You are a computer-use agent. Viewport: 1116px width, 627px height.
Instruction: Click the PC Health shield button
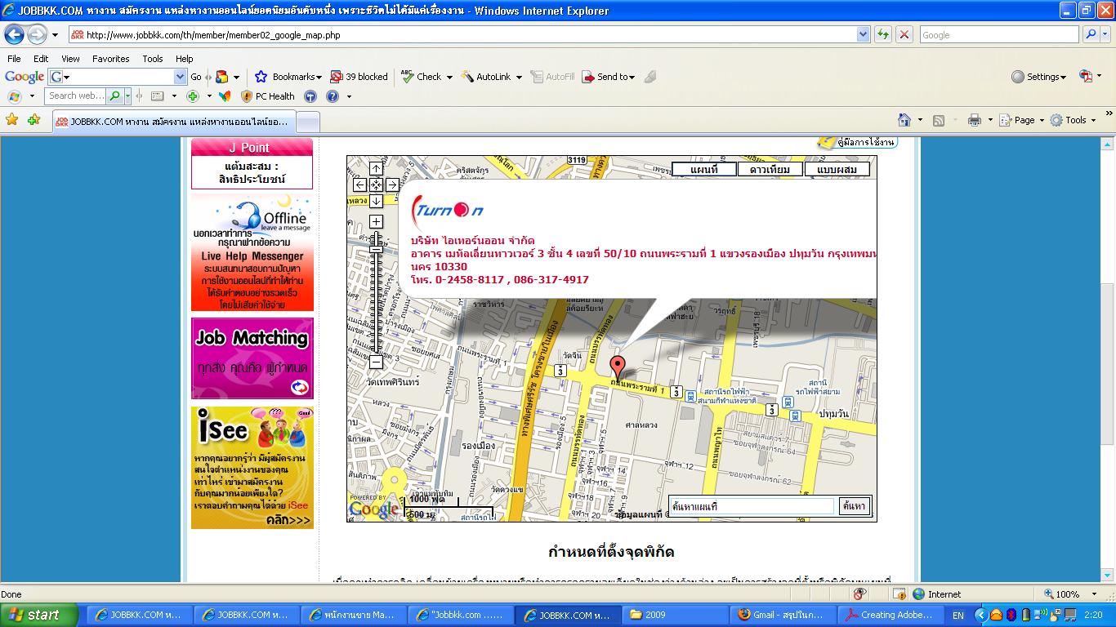(x=267, y=96)
